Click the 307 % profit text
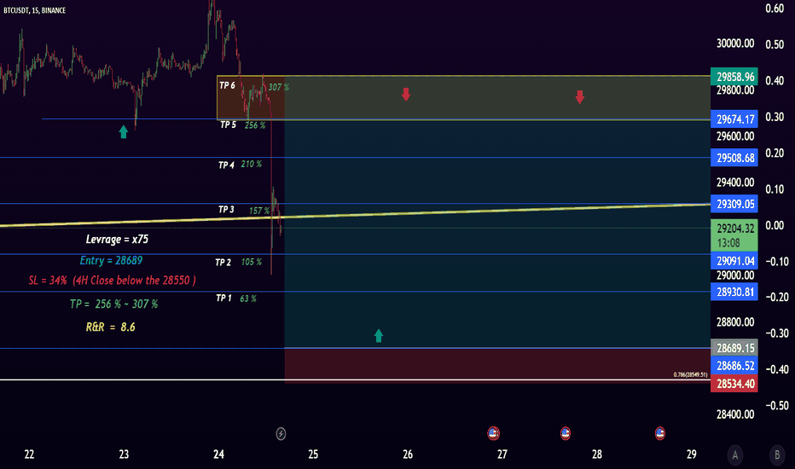 point(279,87)
